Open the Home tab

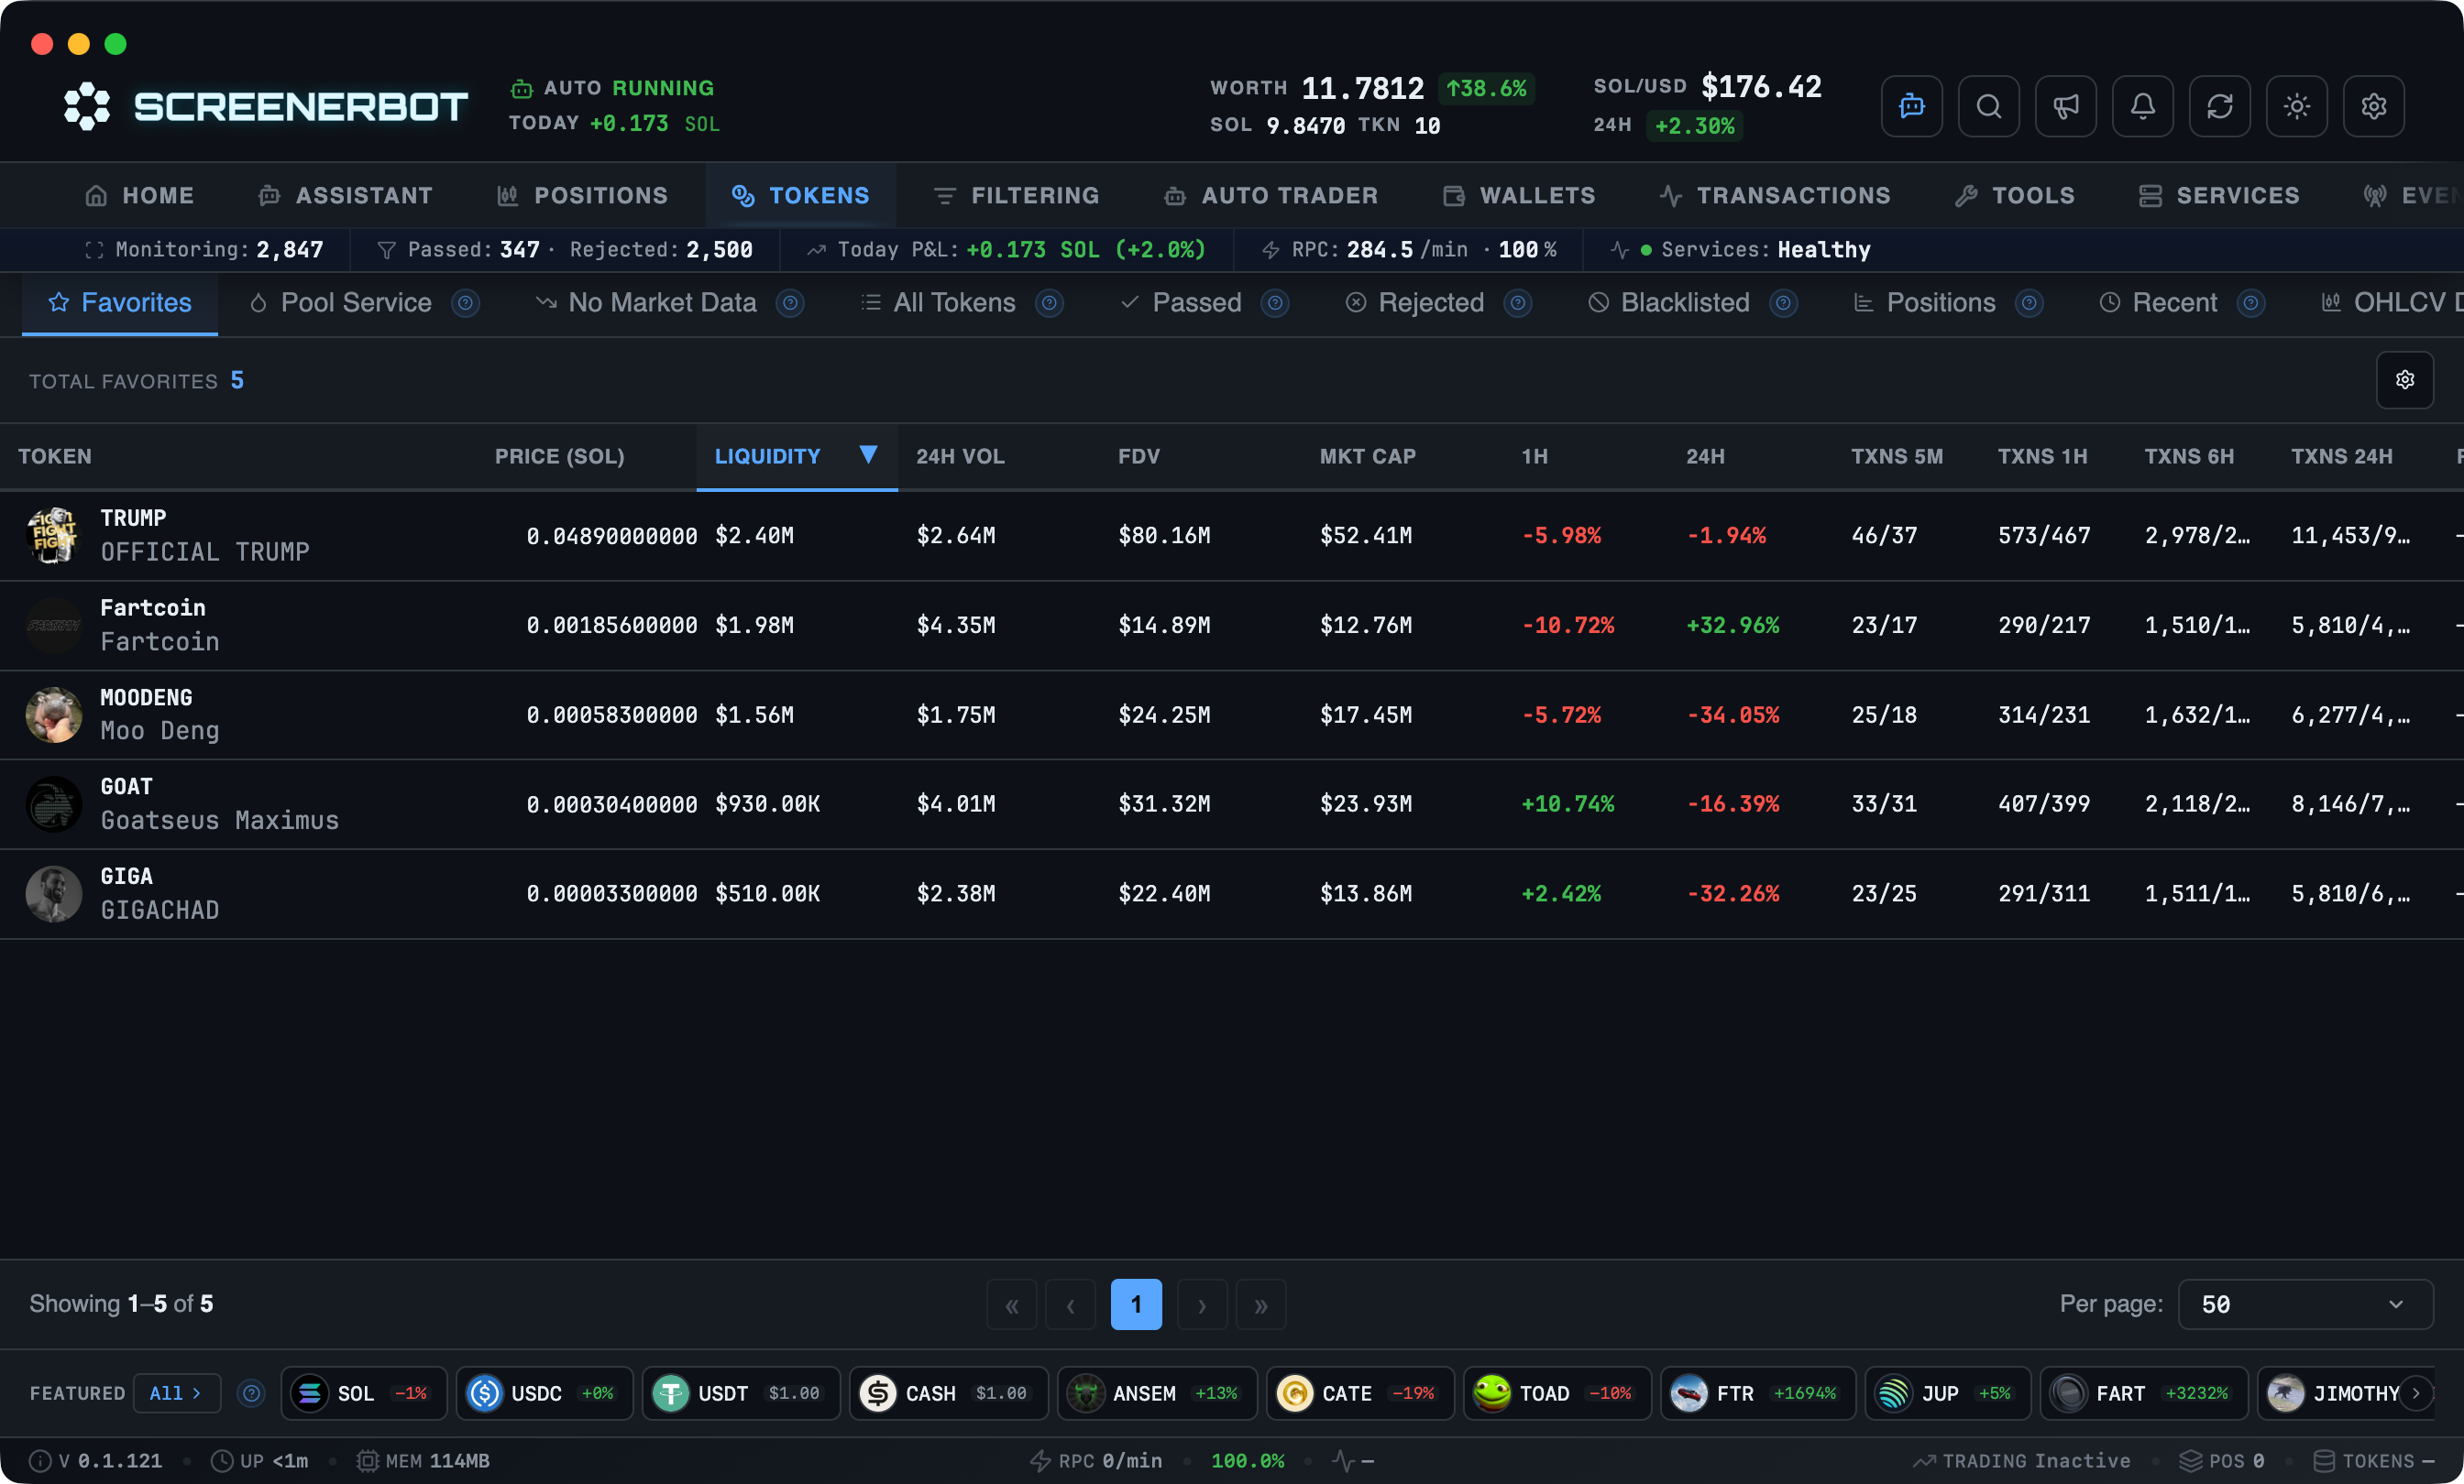pos(139,195)
